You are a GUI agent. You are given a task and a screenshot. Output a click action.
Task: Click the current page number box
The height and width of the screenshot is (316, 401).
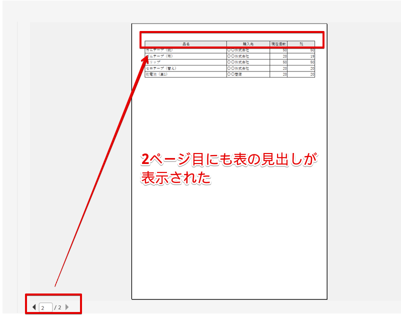pyautogui.click(x=46, y=307)
